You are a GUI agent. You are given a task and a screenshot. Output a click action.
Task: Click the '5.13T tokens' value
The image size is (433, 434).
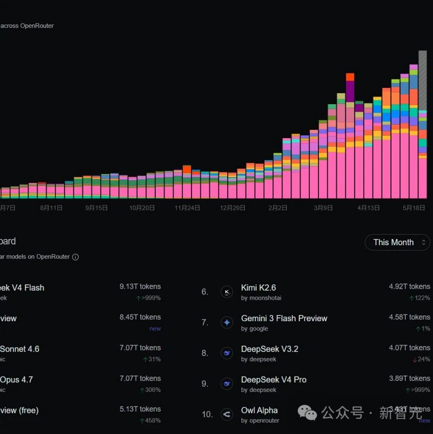point(140,409)
